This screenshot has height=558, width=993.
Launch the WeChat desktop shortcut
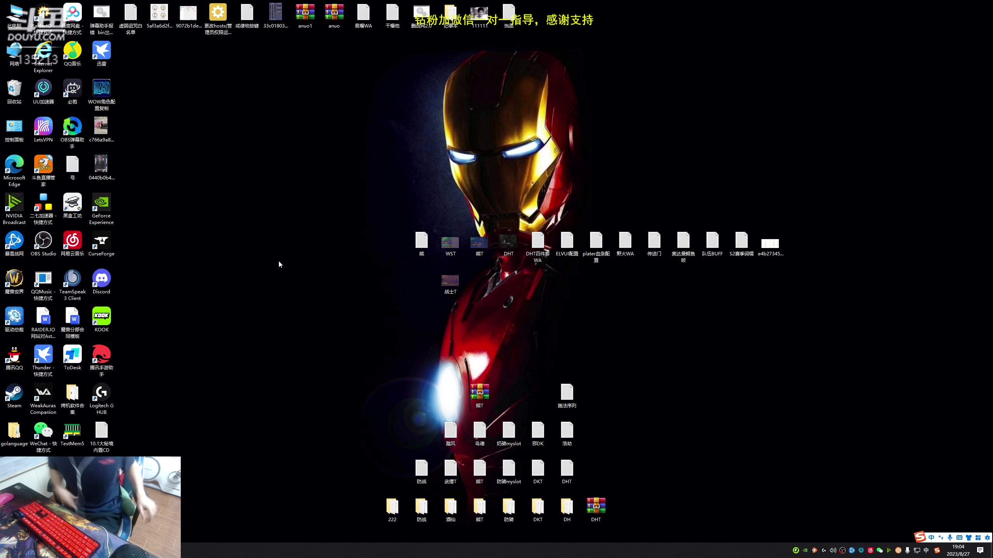coord(43,437)
